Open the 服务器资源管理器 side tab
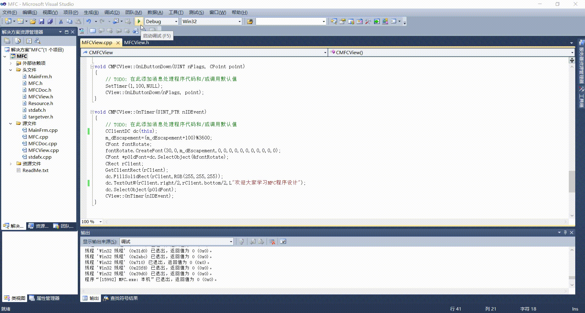Viewport: 585px width, 313px height. point(582,62)
